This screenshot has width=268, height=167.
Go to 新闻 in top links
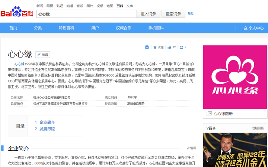40,6
